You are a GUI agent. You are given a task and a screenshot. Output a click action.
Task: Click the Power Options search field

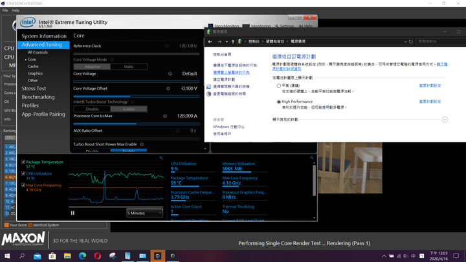[x=441, y=41]
